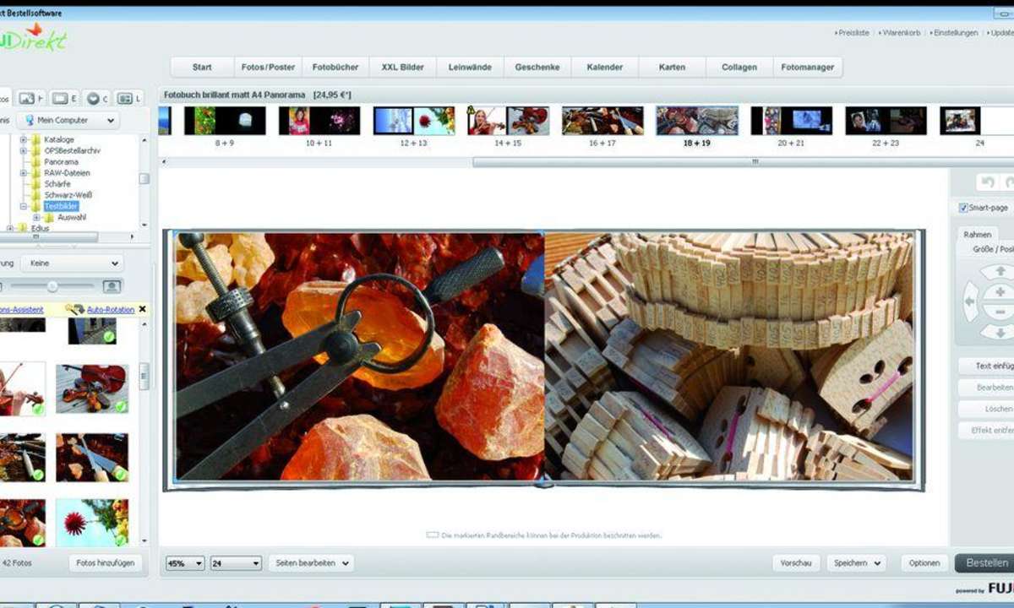Move frame down with the down arrow
1014x608 pixels.
pos(1000,332)
